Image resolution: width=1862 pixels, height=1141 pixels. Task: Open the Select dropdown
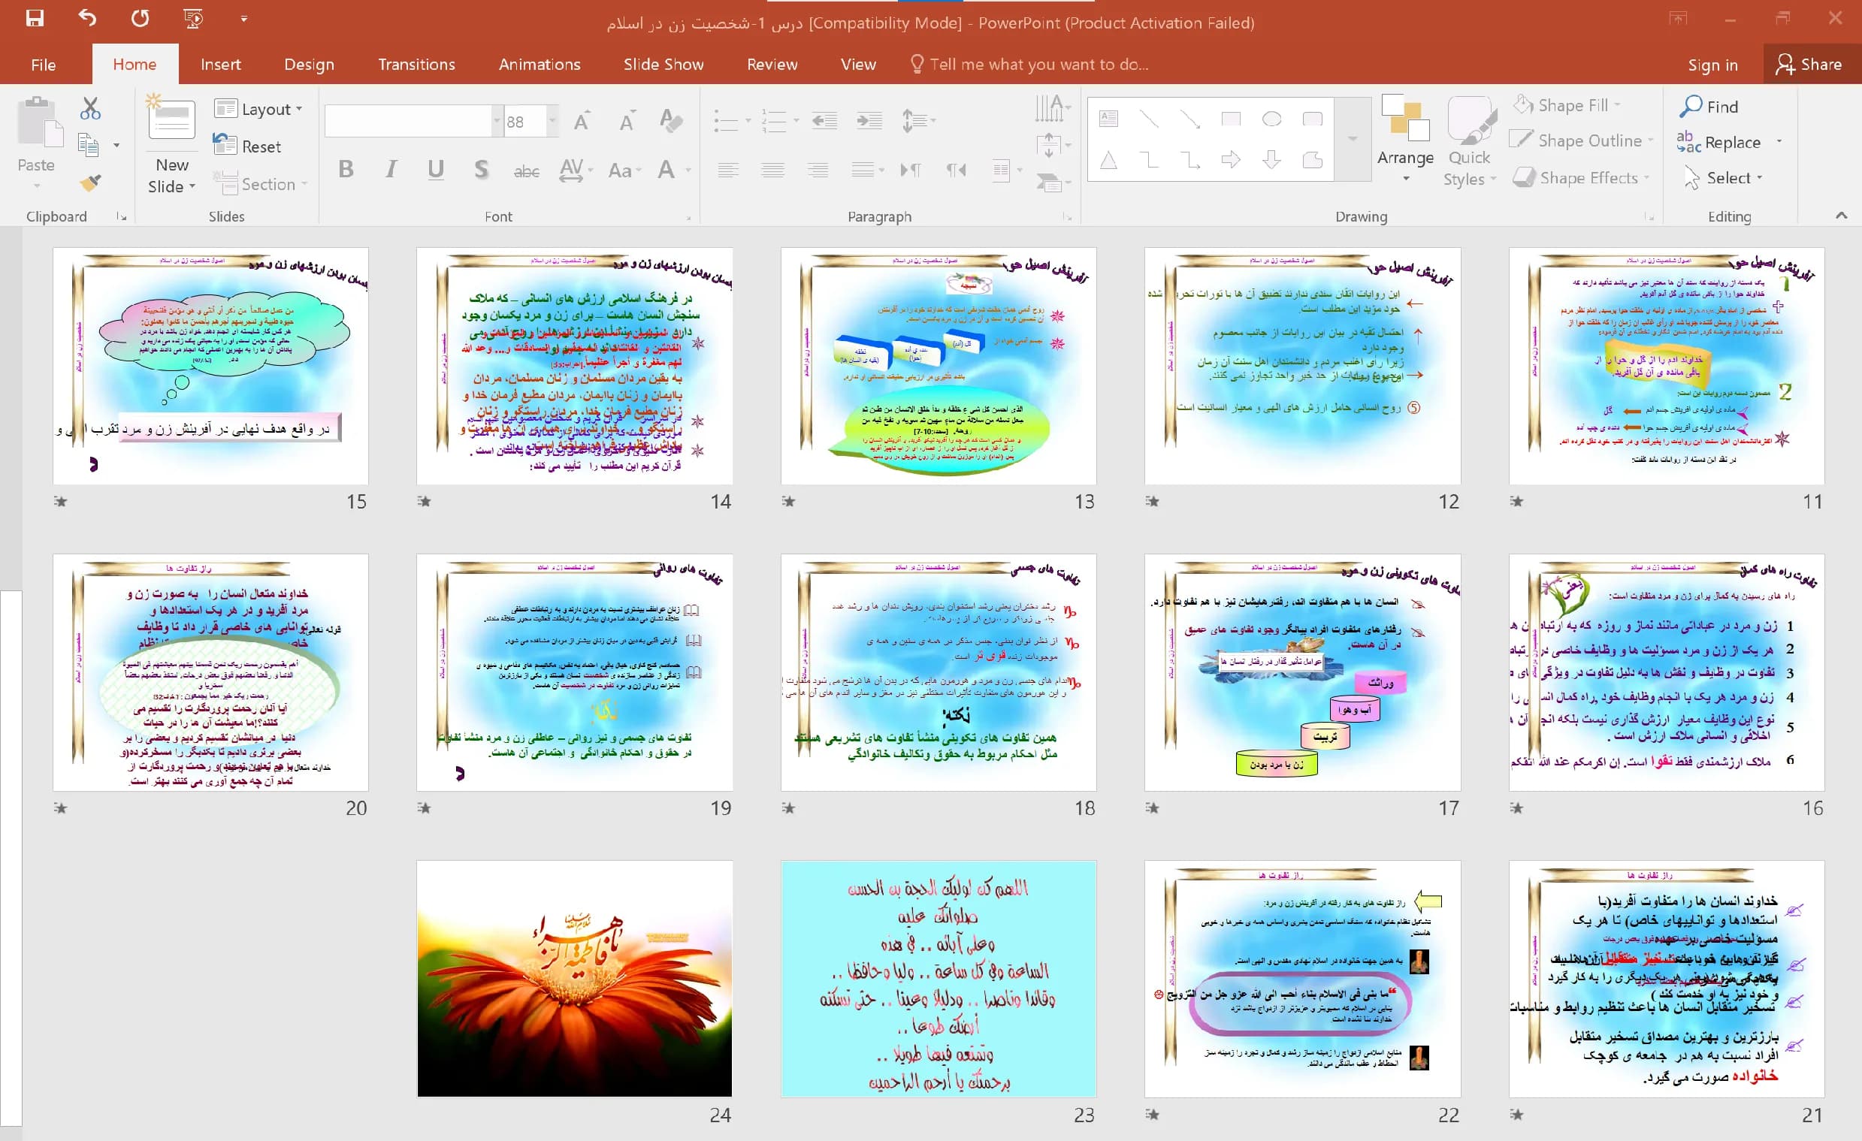1723,177
